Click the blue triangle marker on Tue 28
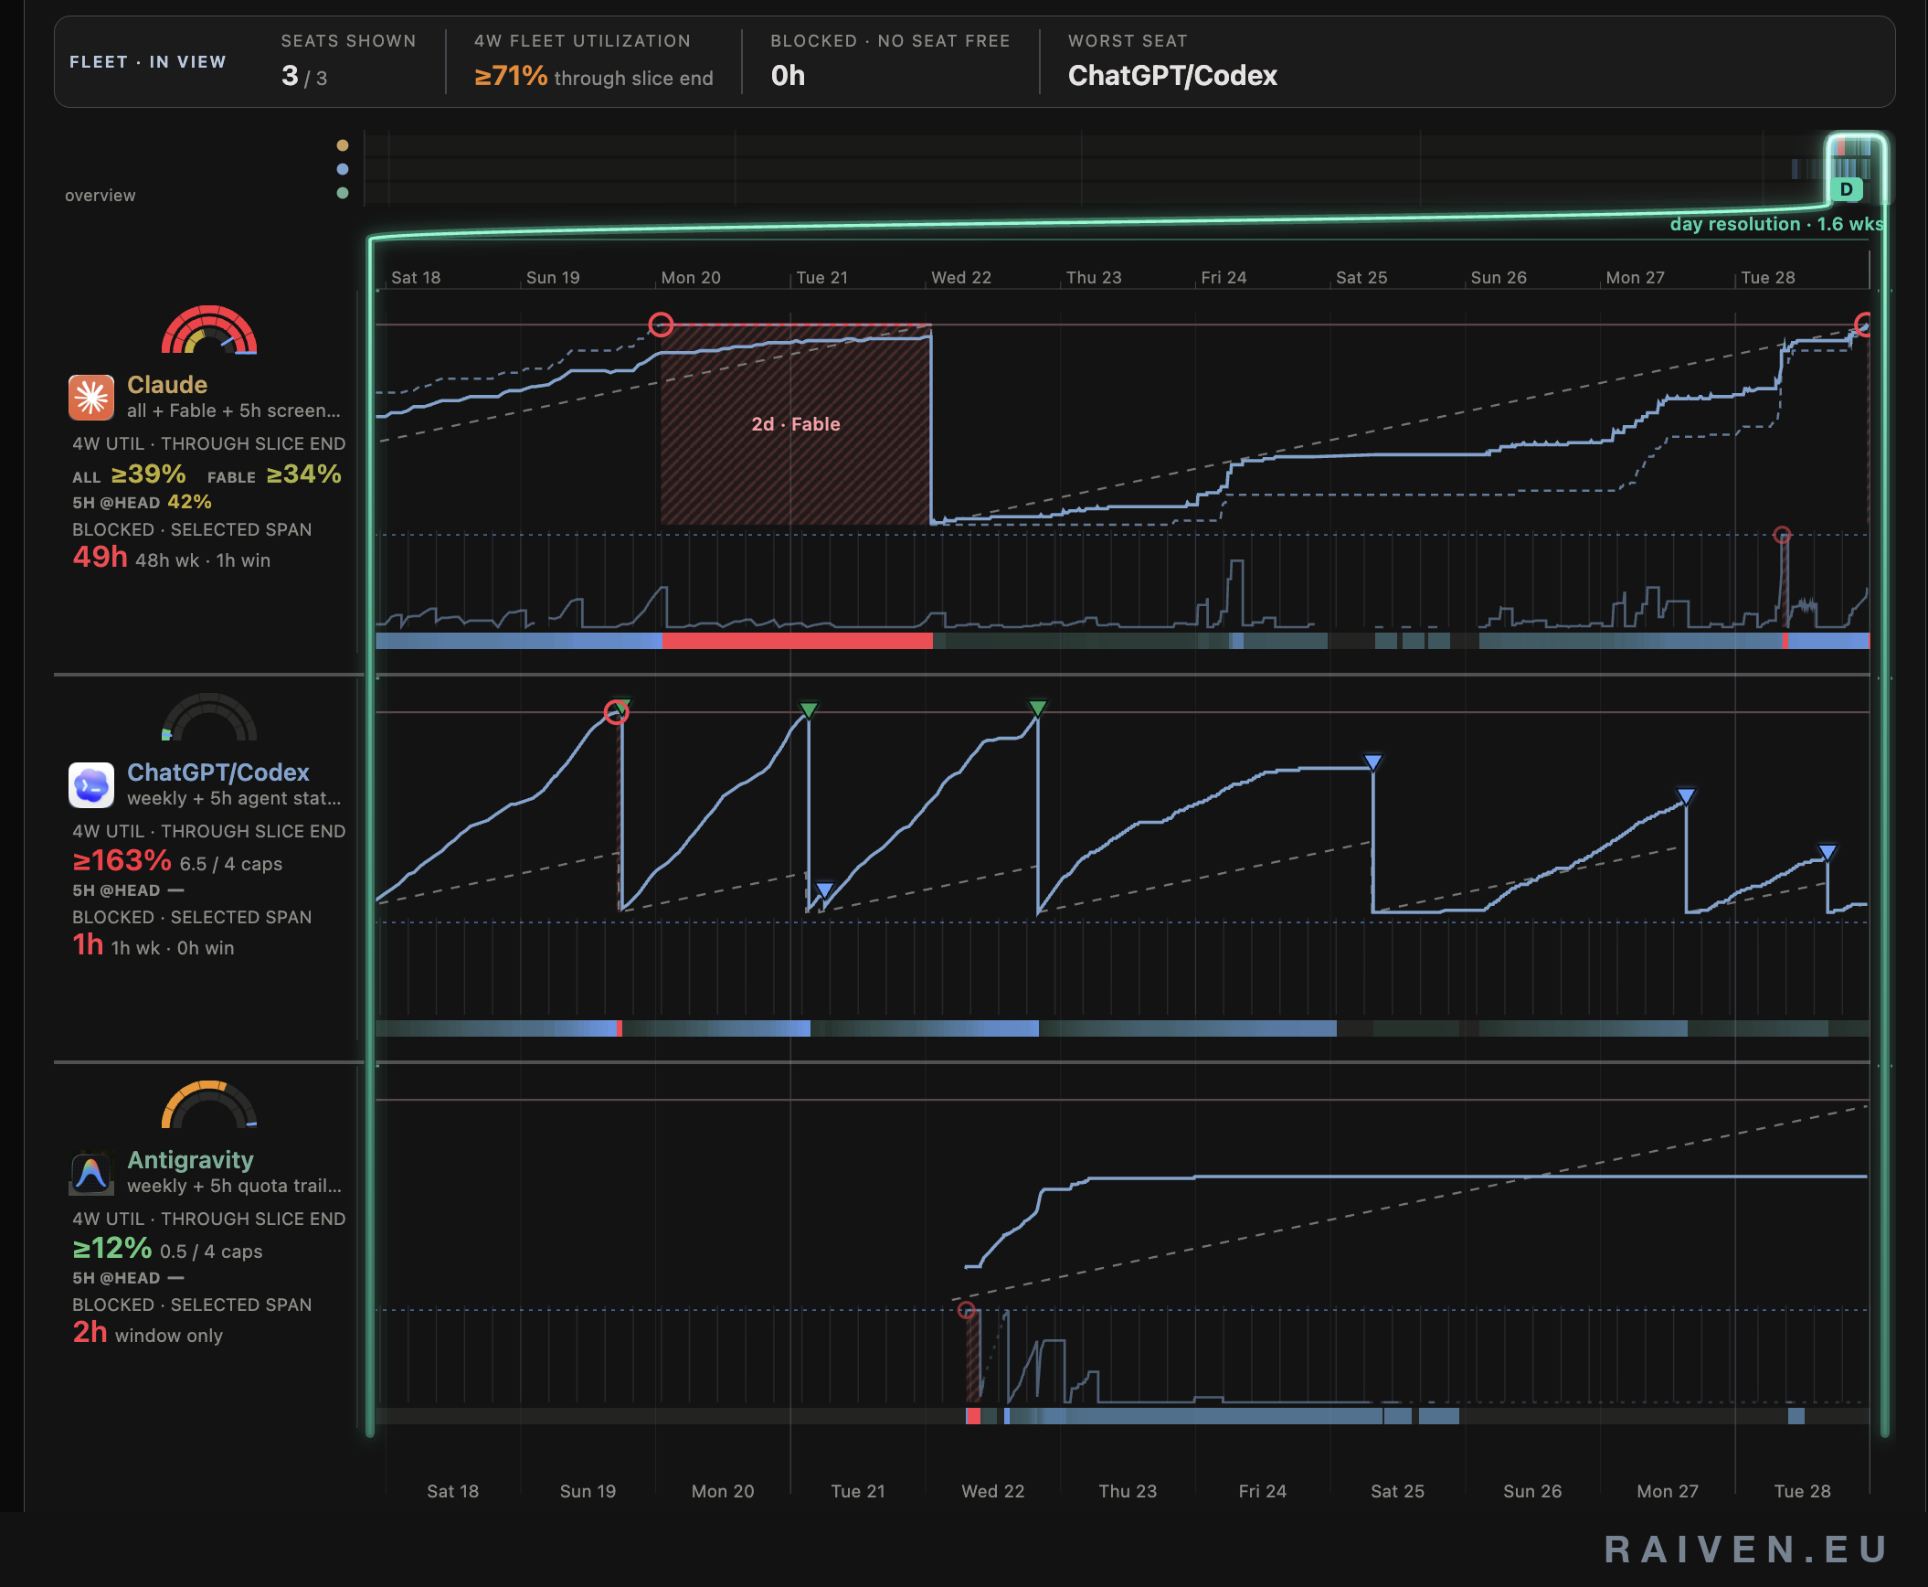Viewport: 1928px width, 1587px height. [x=1827, y=853]
